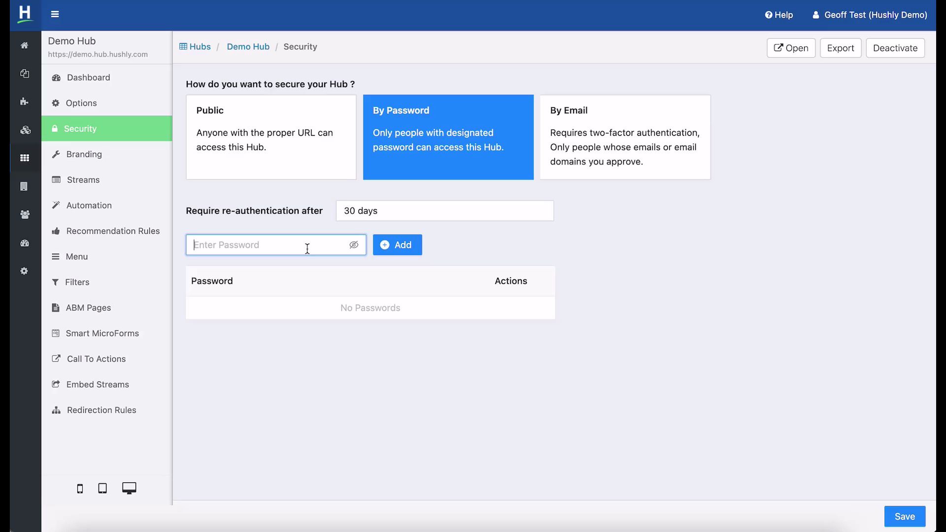Click the settings gear icon in left rail
The height and width of the screenshot is (532, 946).
[x=25, y=270]
